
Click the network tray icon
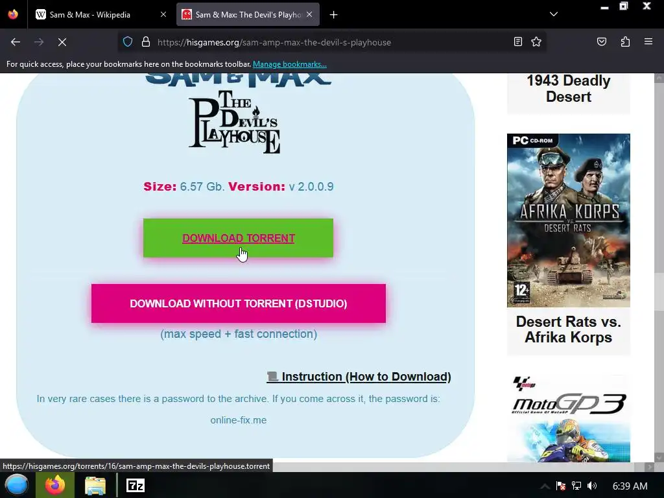(x=576, y=486)
